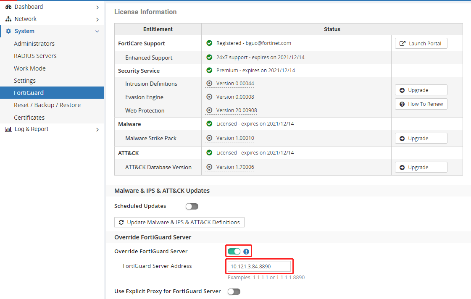Click the Version 1.70006 text
The height and width of the screenshot is (299, 471).
[x=235, y=167]
